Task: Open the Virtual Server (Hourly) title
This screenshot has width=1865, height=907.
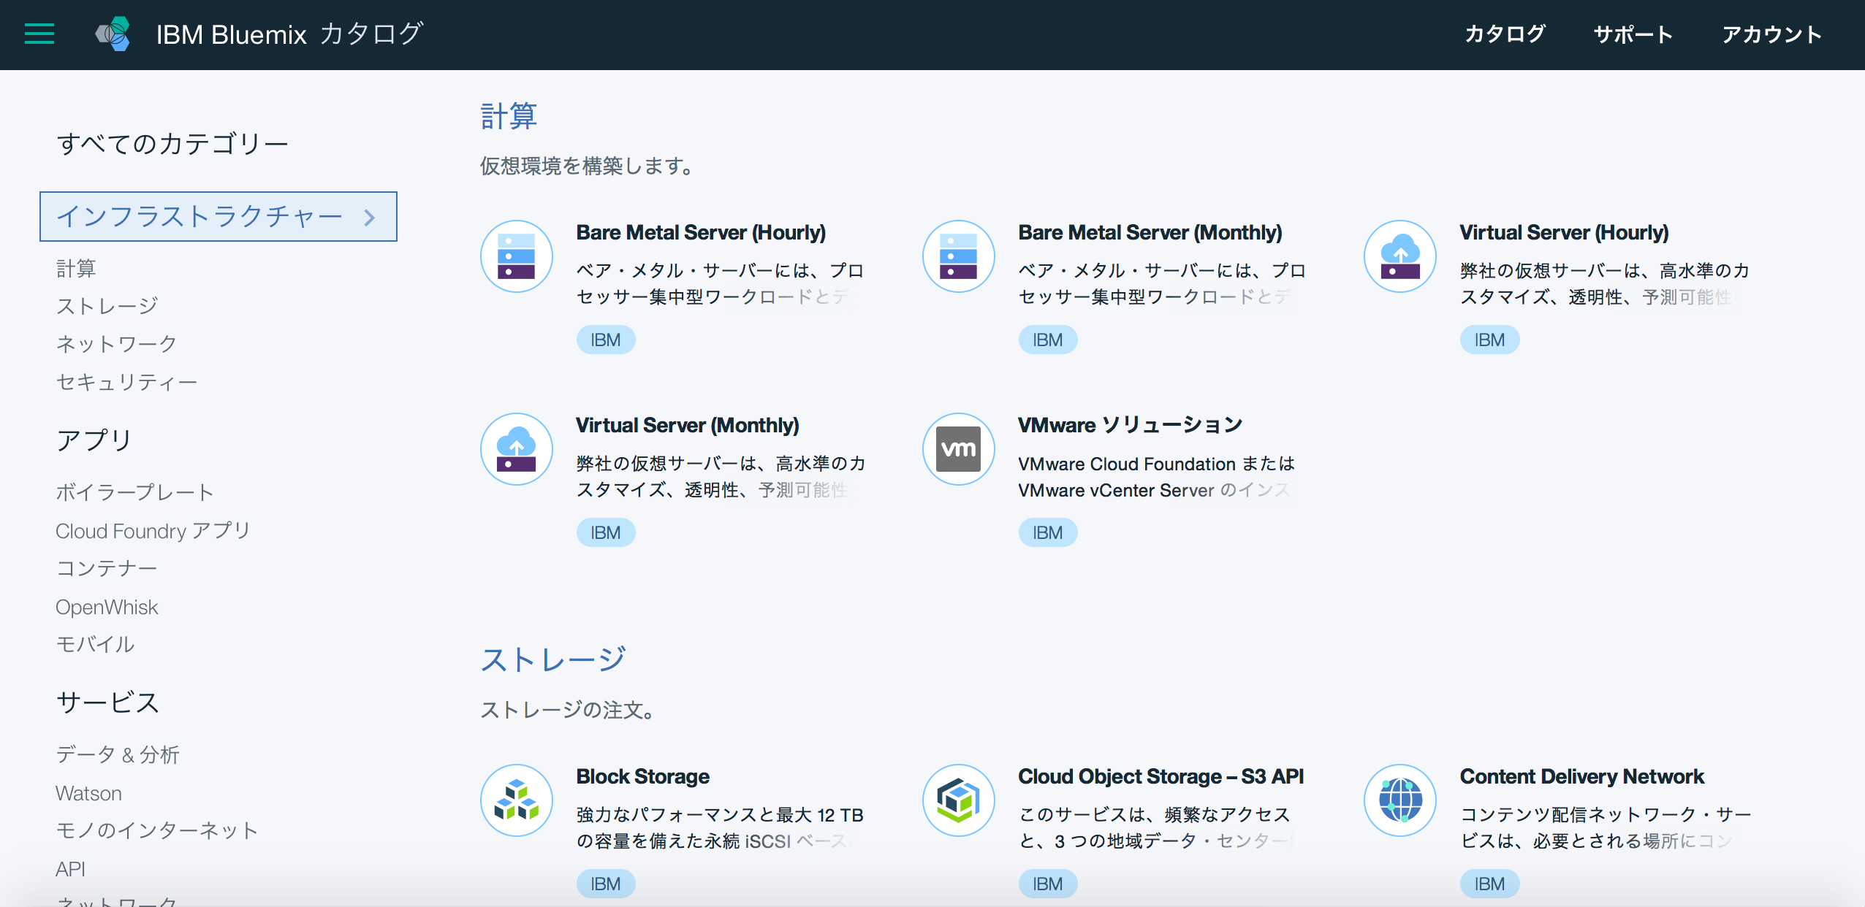Action: pos(1564,232)
